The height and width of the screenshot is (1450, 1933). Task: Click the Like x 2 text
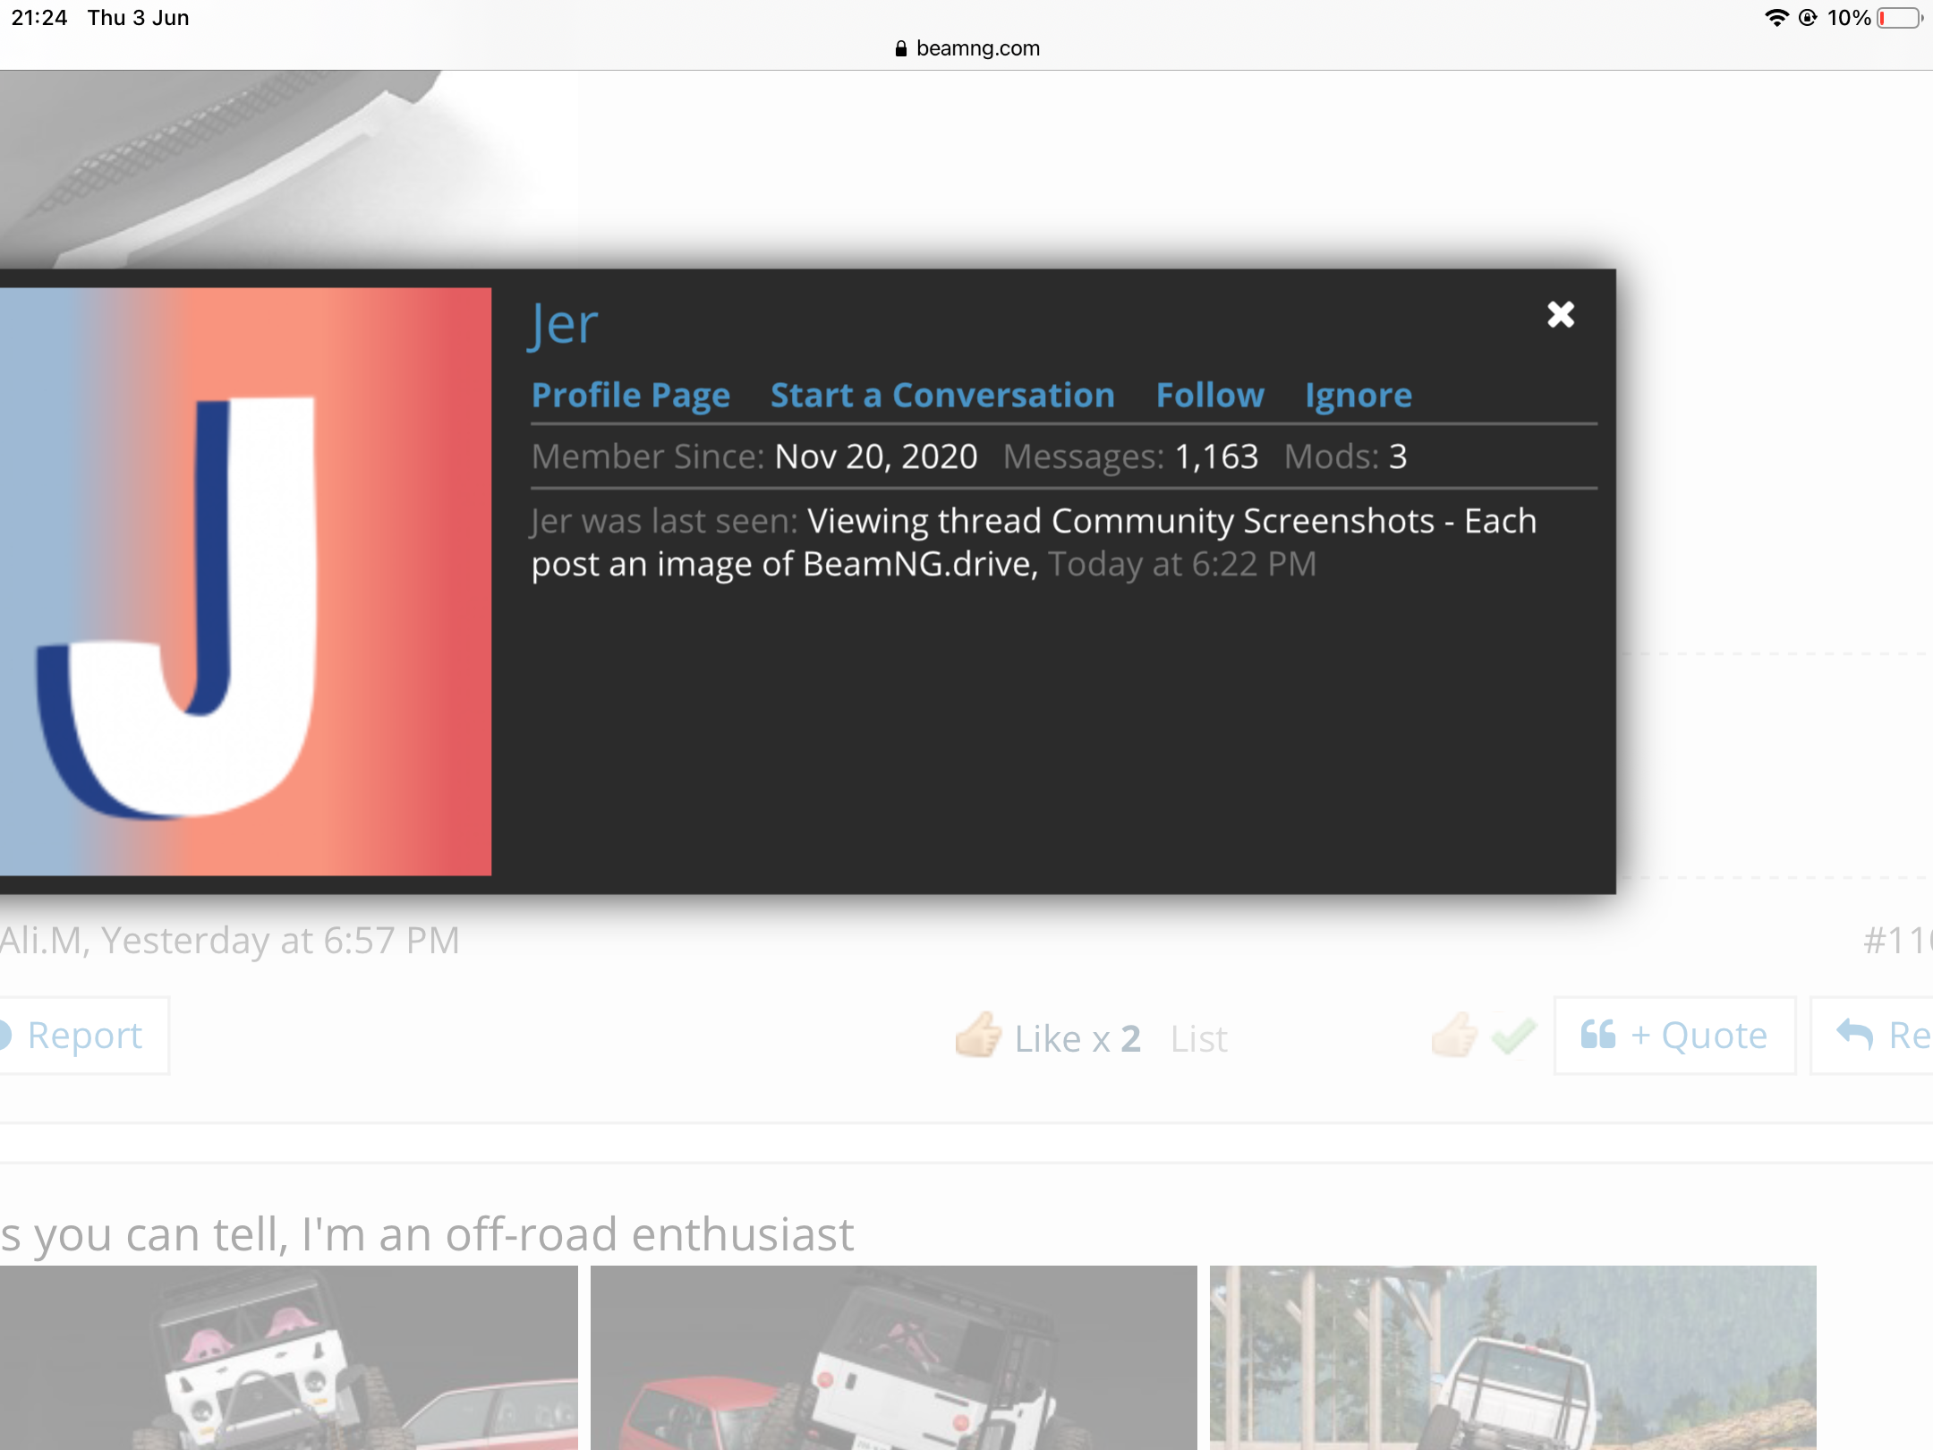click(1077, 1039)
